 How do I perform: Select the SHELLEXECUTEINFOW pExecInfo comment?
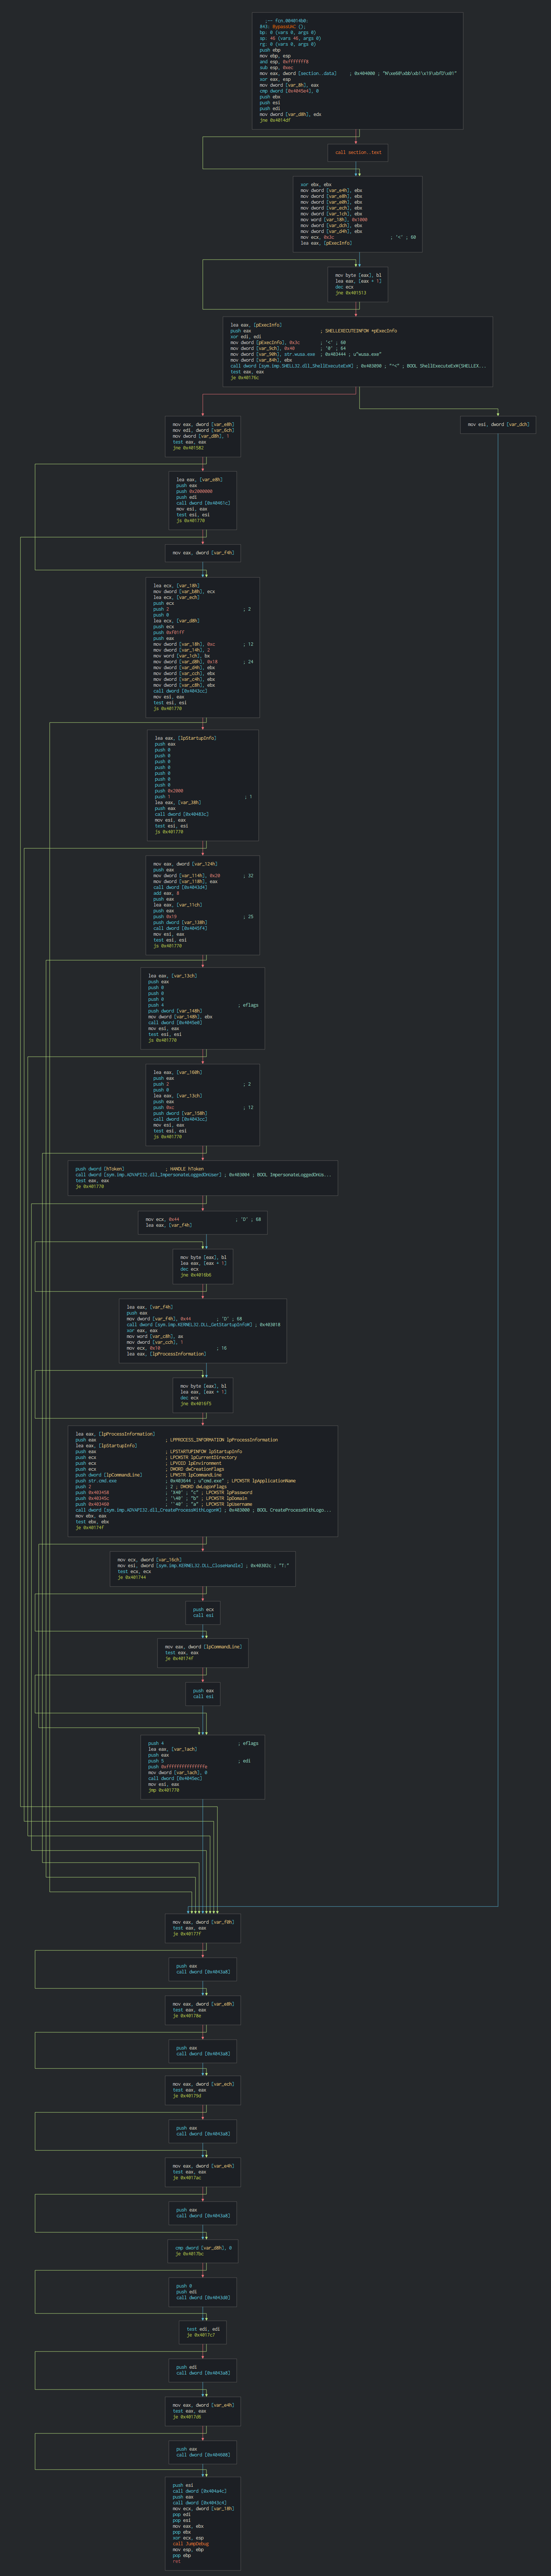tap(358, 331)
